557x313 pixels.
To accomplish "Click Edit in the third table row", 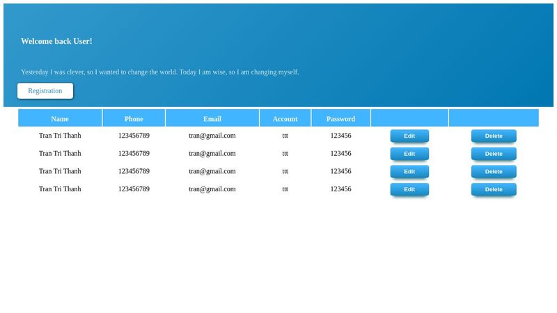I will [x=409, y=171].
